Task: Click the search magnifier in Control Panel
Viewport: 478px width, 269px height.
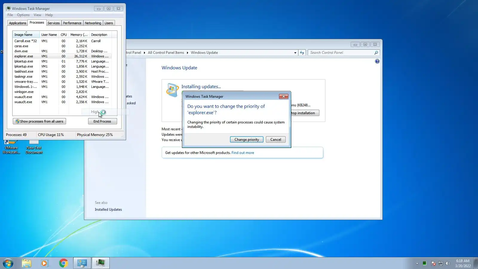Action: click(x=376, y=53)
